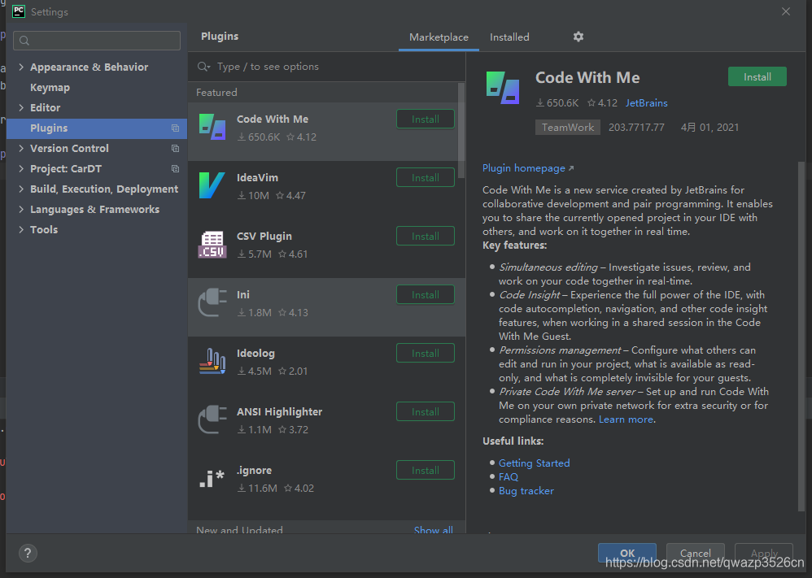Select the CSV Plugin name
Image resolution: width=812 pixels, height=578 pixels.
(264, 236)
